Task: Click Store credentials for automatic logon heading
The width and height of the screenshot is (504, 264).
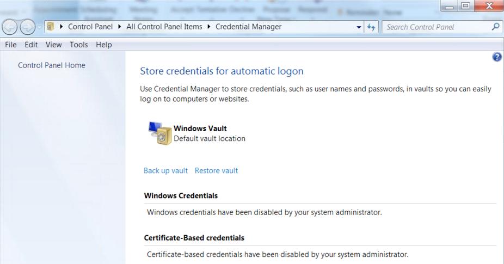Action: [x=222, y=71]
